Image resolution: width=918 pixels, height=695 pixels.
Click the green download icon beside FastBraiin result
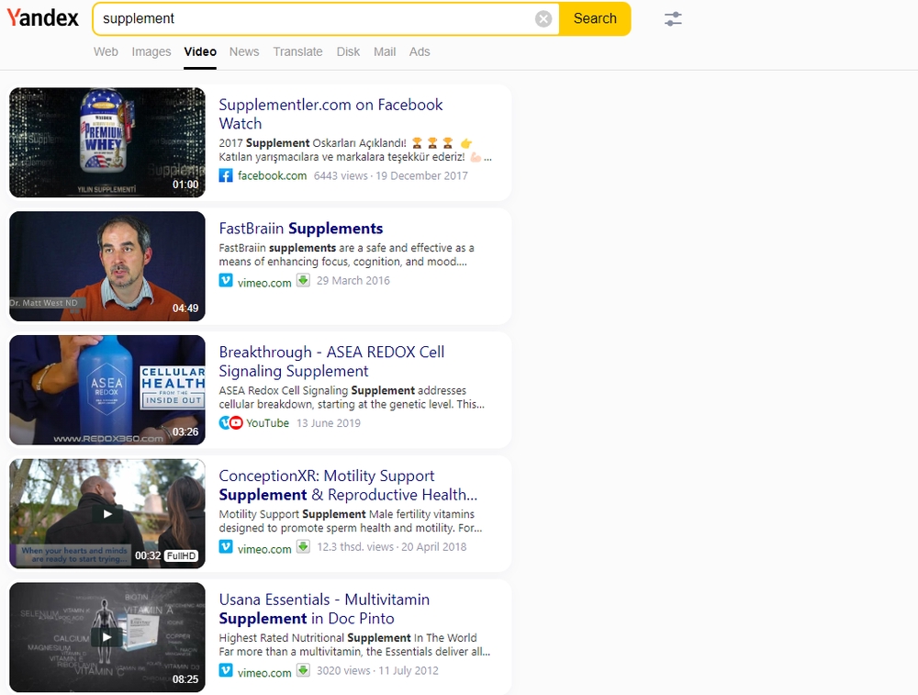(303, 282)
